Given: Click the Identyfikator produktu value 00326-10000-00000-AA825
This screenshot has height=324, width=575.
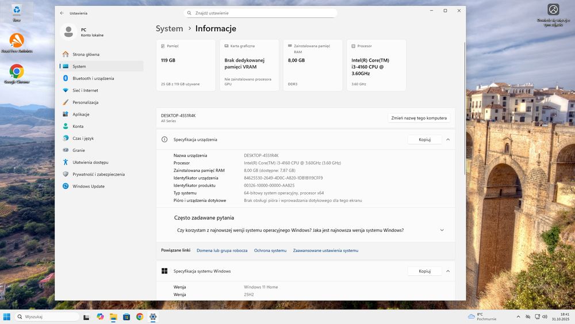Looking at the screenshot, I should tap(269, 185).
